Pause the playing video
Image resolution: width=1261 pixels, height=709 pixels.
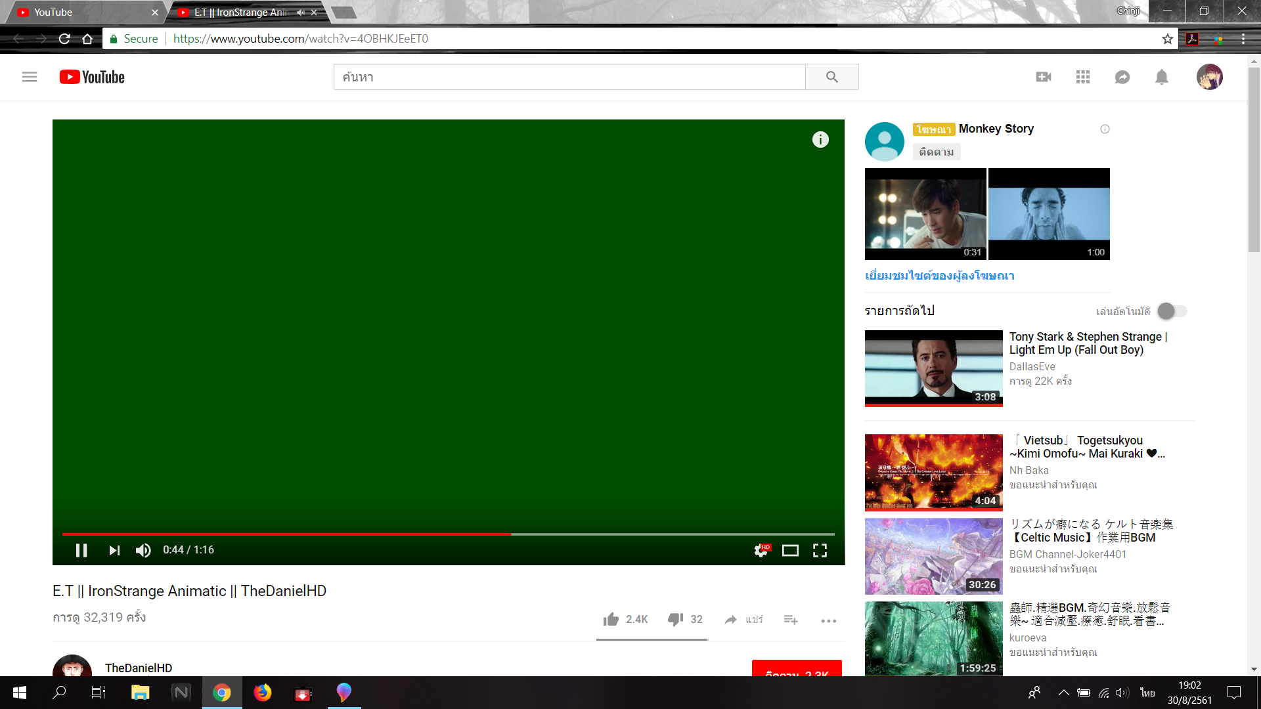[x=81, y=550]
